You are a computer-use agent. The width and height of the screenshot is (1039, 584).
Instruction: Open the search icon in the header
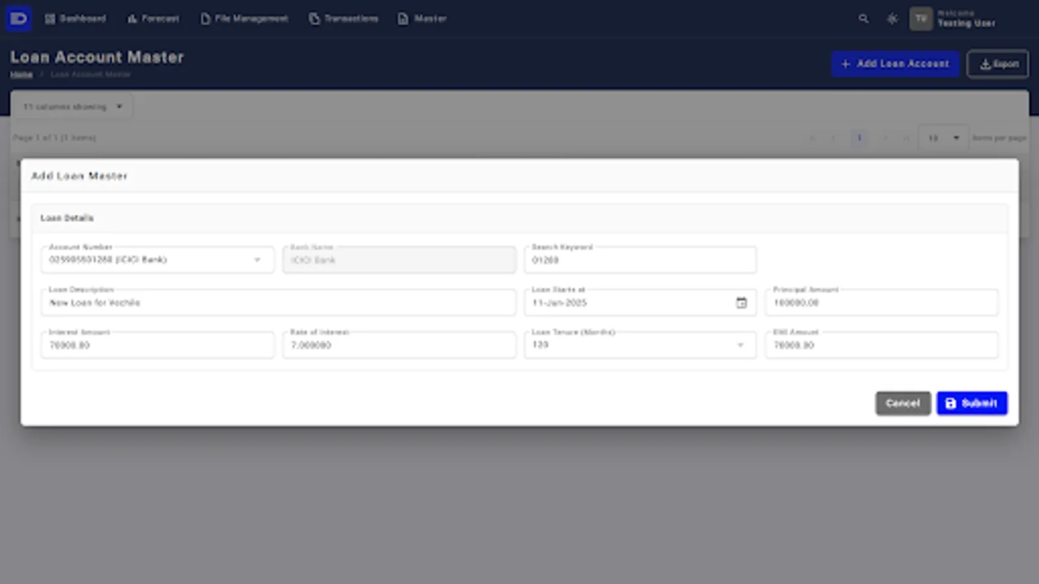pos(863,19)
